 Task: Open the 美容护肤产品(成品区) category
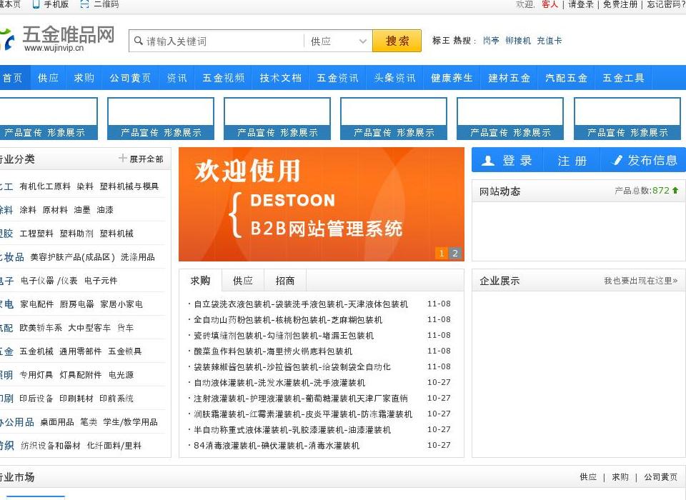(x=72, y=257)
